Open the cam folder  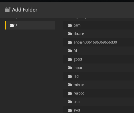click(x=98, y=25)
